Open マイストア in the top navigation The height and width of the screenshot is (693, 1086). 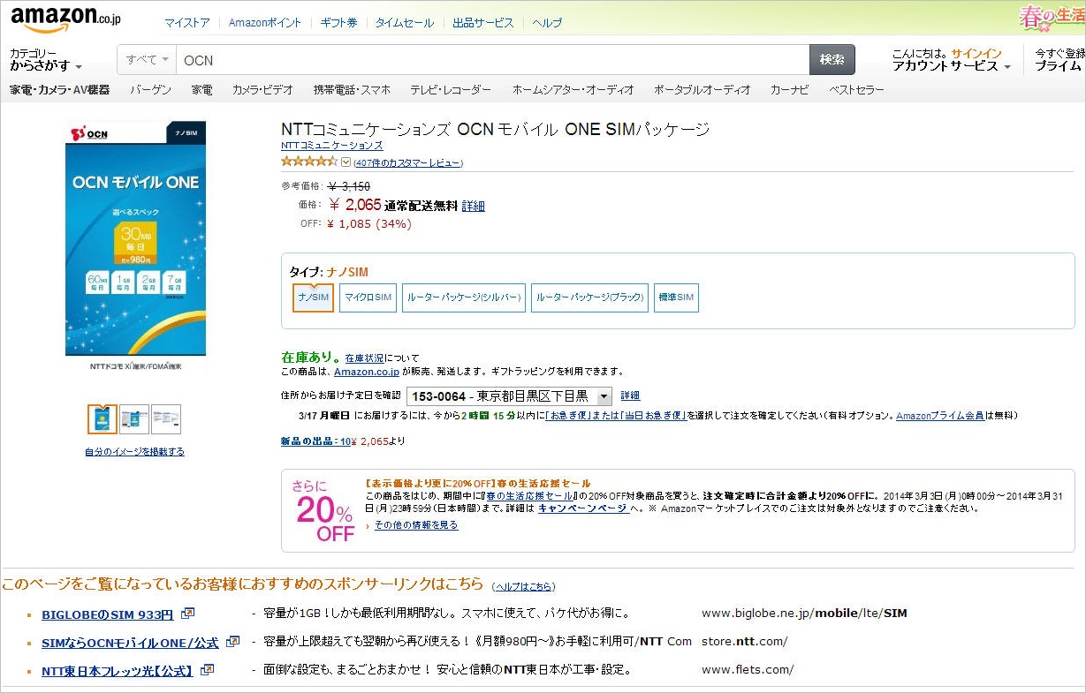click(x=187, y=23)
